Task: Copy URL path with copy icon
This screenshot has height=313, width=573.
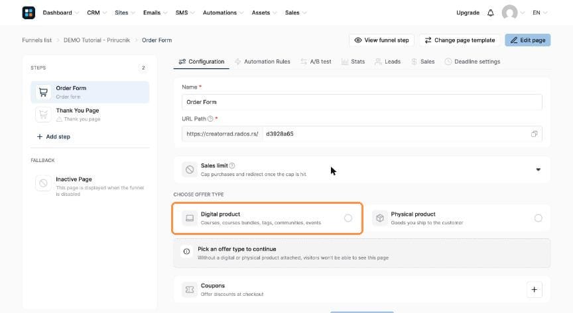Action: pyautogui.click(x=534, y=134)
